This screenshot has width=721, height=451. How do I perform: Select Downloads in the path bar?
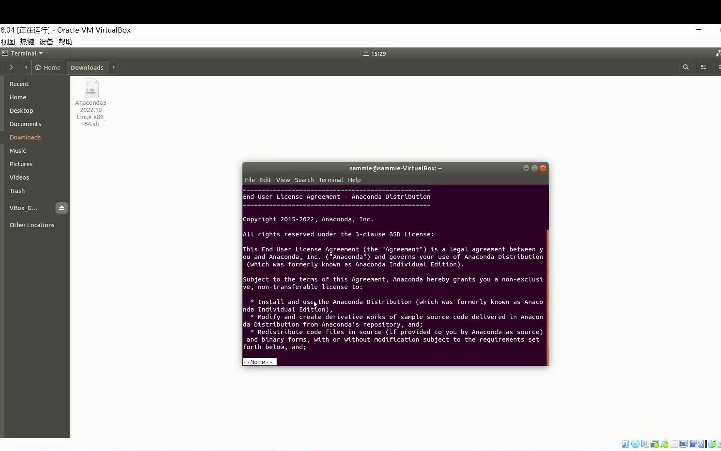pyautogui.click(x=87, y=67)
